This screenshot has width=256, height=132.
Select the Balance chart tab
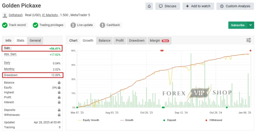pyautogui.click(x=104, y=40)
